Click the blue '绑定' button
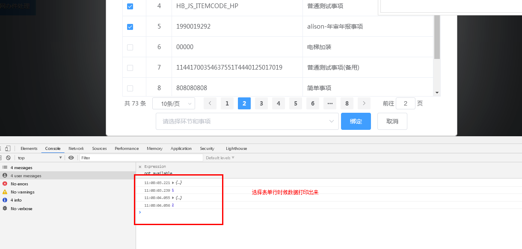 356,121
